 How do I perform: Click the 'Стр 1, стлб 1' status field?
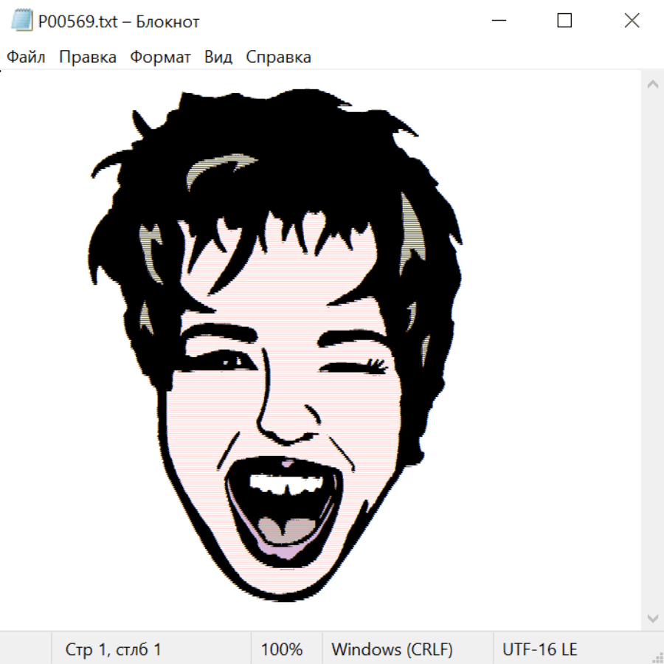click(x=114, y=650)
